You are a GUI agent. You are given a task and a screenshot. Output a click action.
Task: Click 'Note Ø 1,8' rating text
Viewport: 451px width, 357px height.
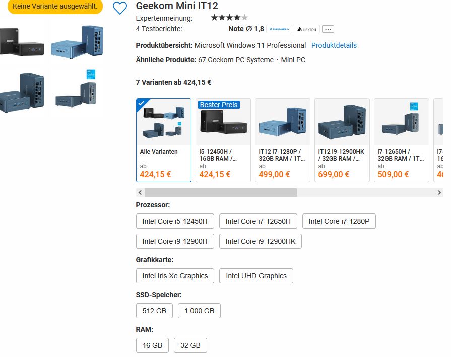246,29
